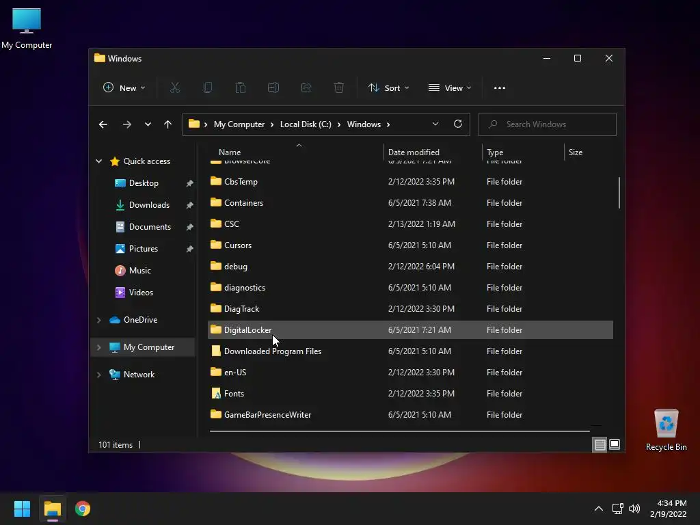Open Documents in Quick access
Screen dimensions: 700x525
click(x=150, y=227)
